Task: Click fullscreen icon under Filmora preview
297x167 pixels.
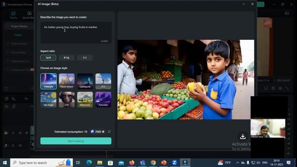Action: 287,88
